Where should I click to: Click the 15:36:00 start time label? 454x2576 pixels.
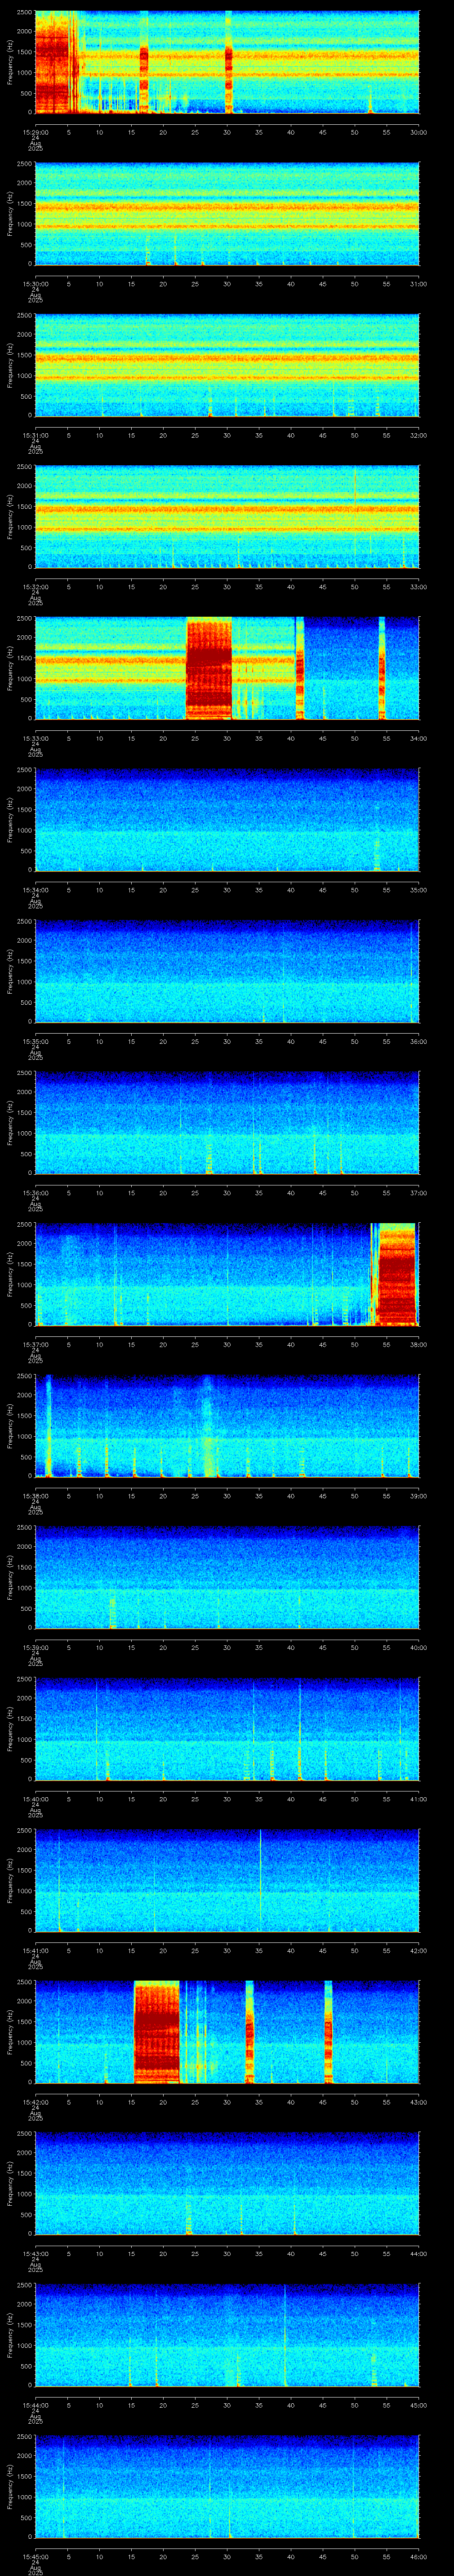[x=35, y=1193]
